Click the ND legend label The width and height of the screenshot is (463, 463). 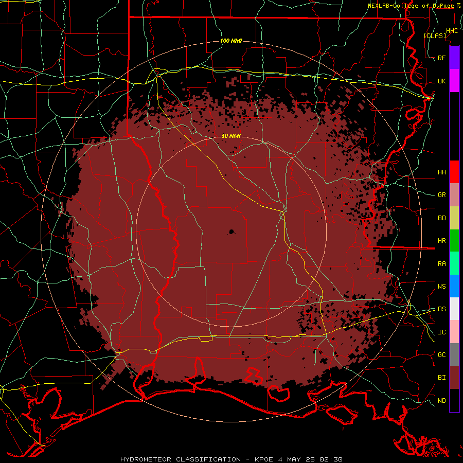[442, 400]
